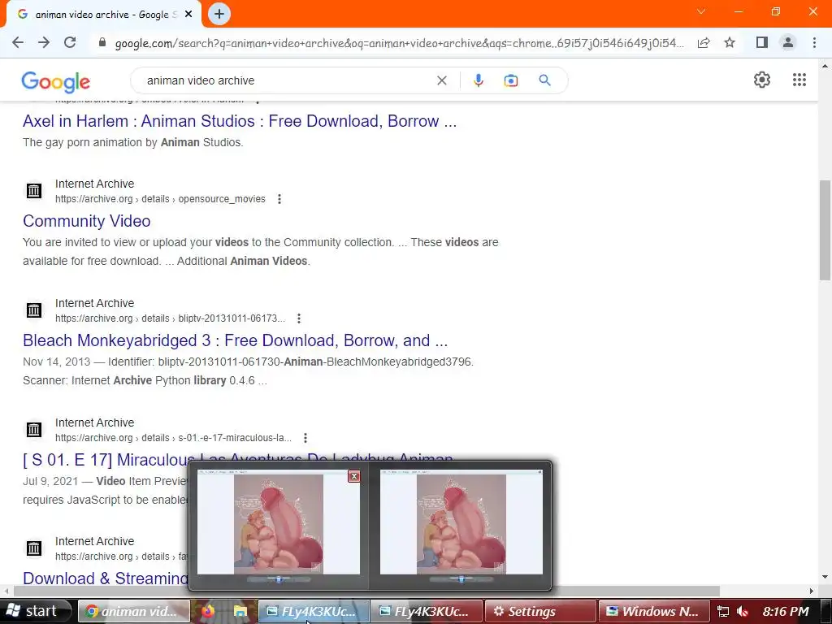This screenshot has height=624, width=832.
Task: Click the 8:16 PM taskbar clock
Action: 786,611
